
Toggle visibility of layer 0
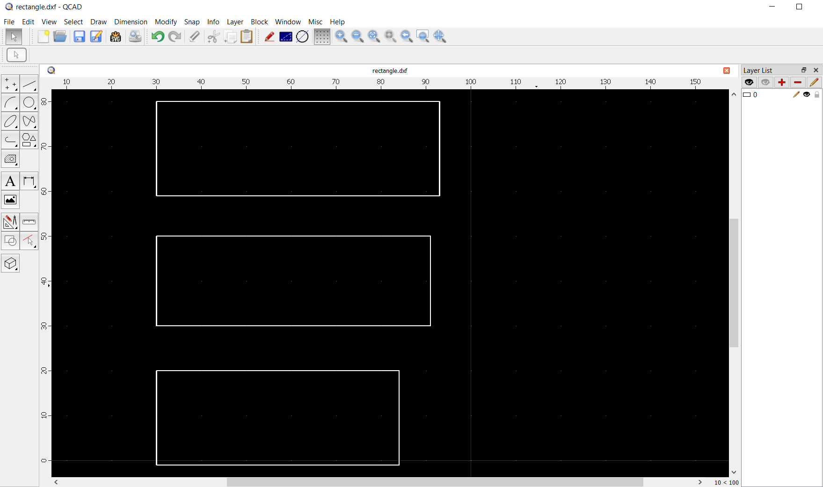807,94
